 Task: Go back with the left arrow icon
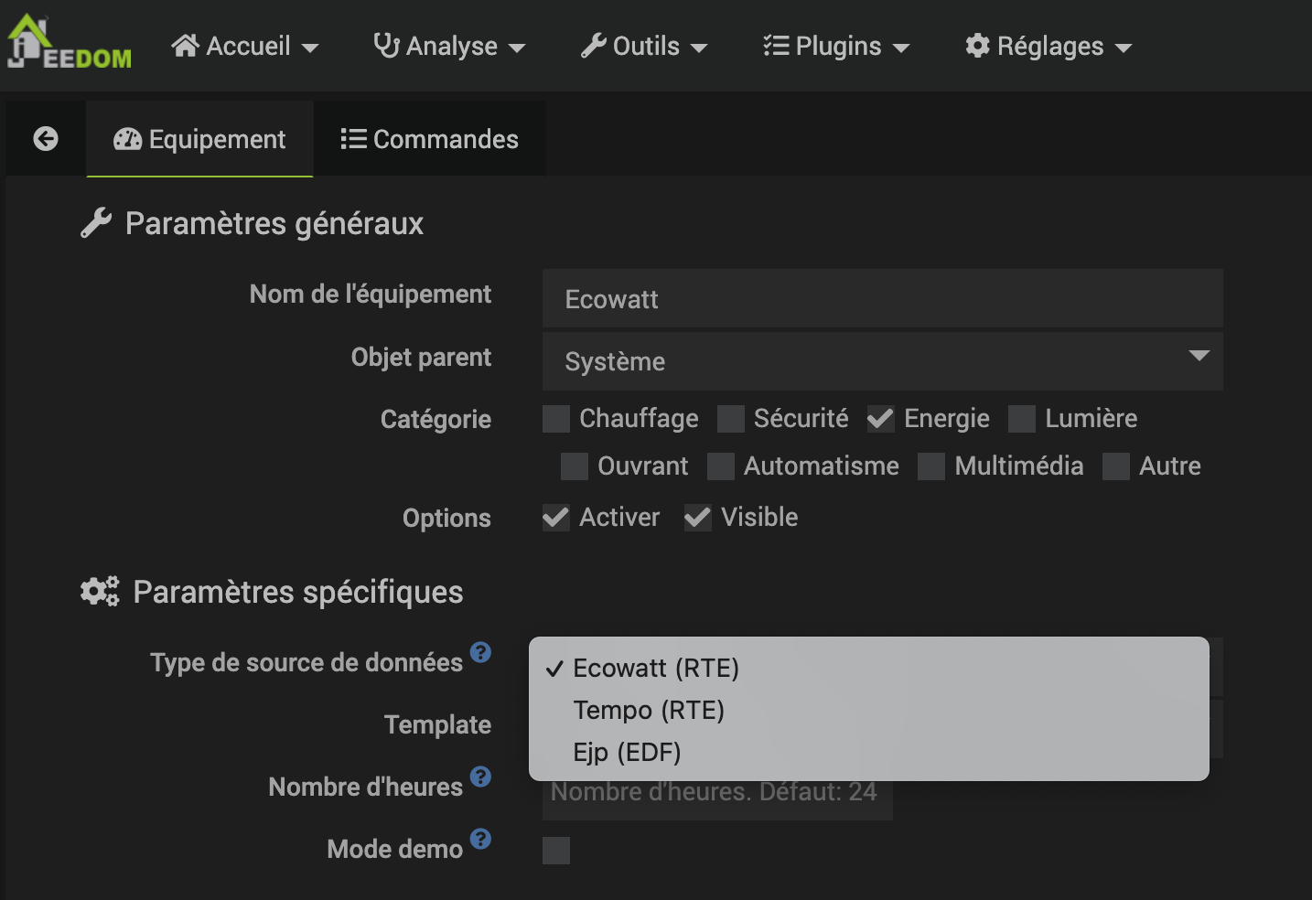pyautogui.click(x=46, y=139)
